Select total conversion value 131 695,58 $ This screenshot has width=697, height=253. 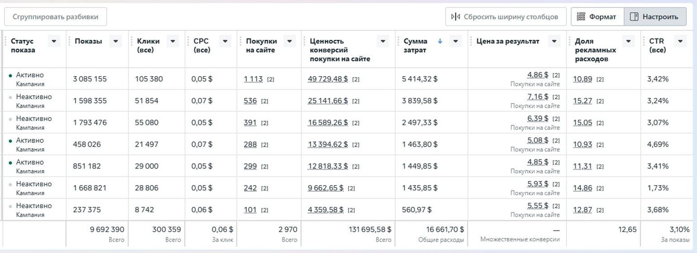coord(370,229)
